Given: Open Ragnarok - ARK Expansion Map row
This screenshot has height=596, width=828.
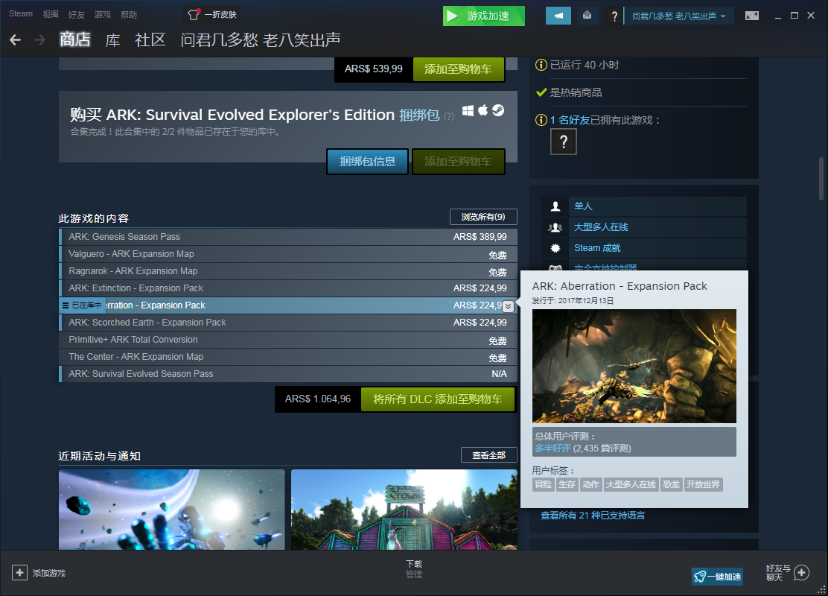Looking at the screenshot, I should pos(288,271).
